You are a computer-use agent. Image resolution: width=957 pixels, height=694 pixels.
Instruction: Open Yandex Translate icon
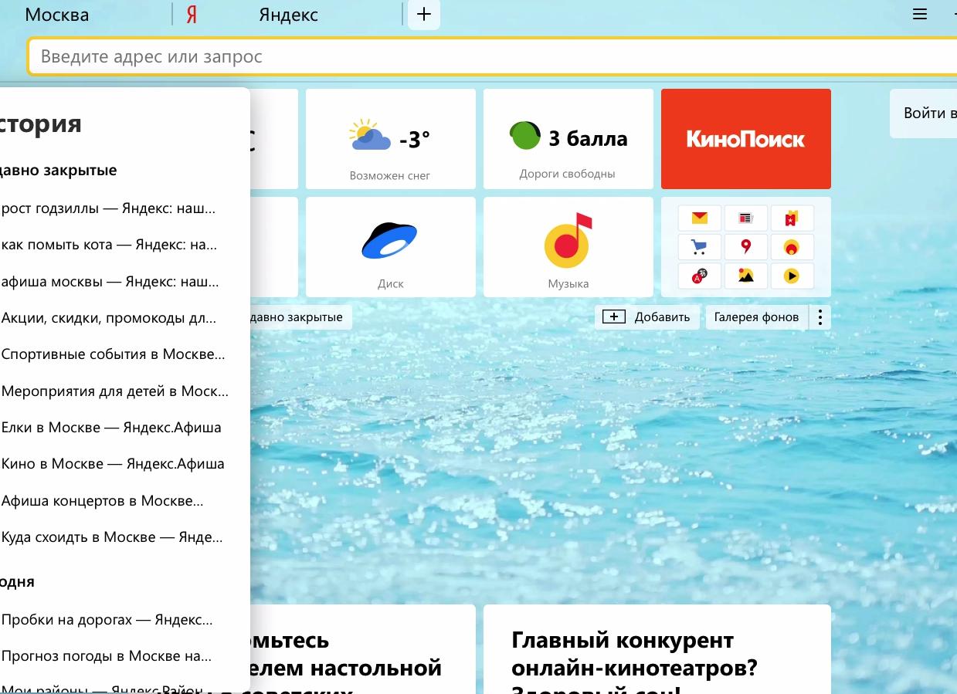click(699, 276)
